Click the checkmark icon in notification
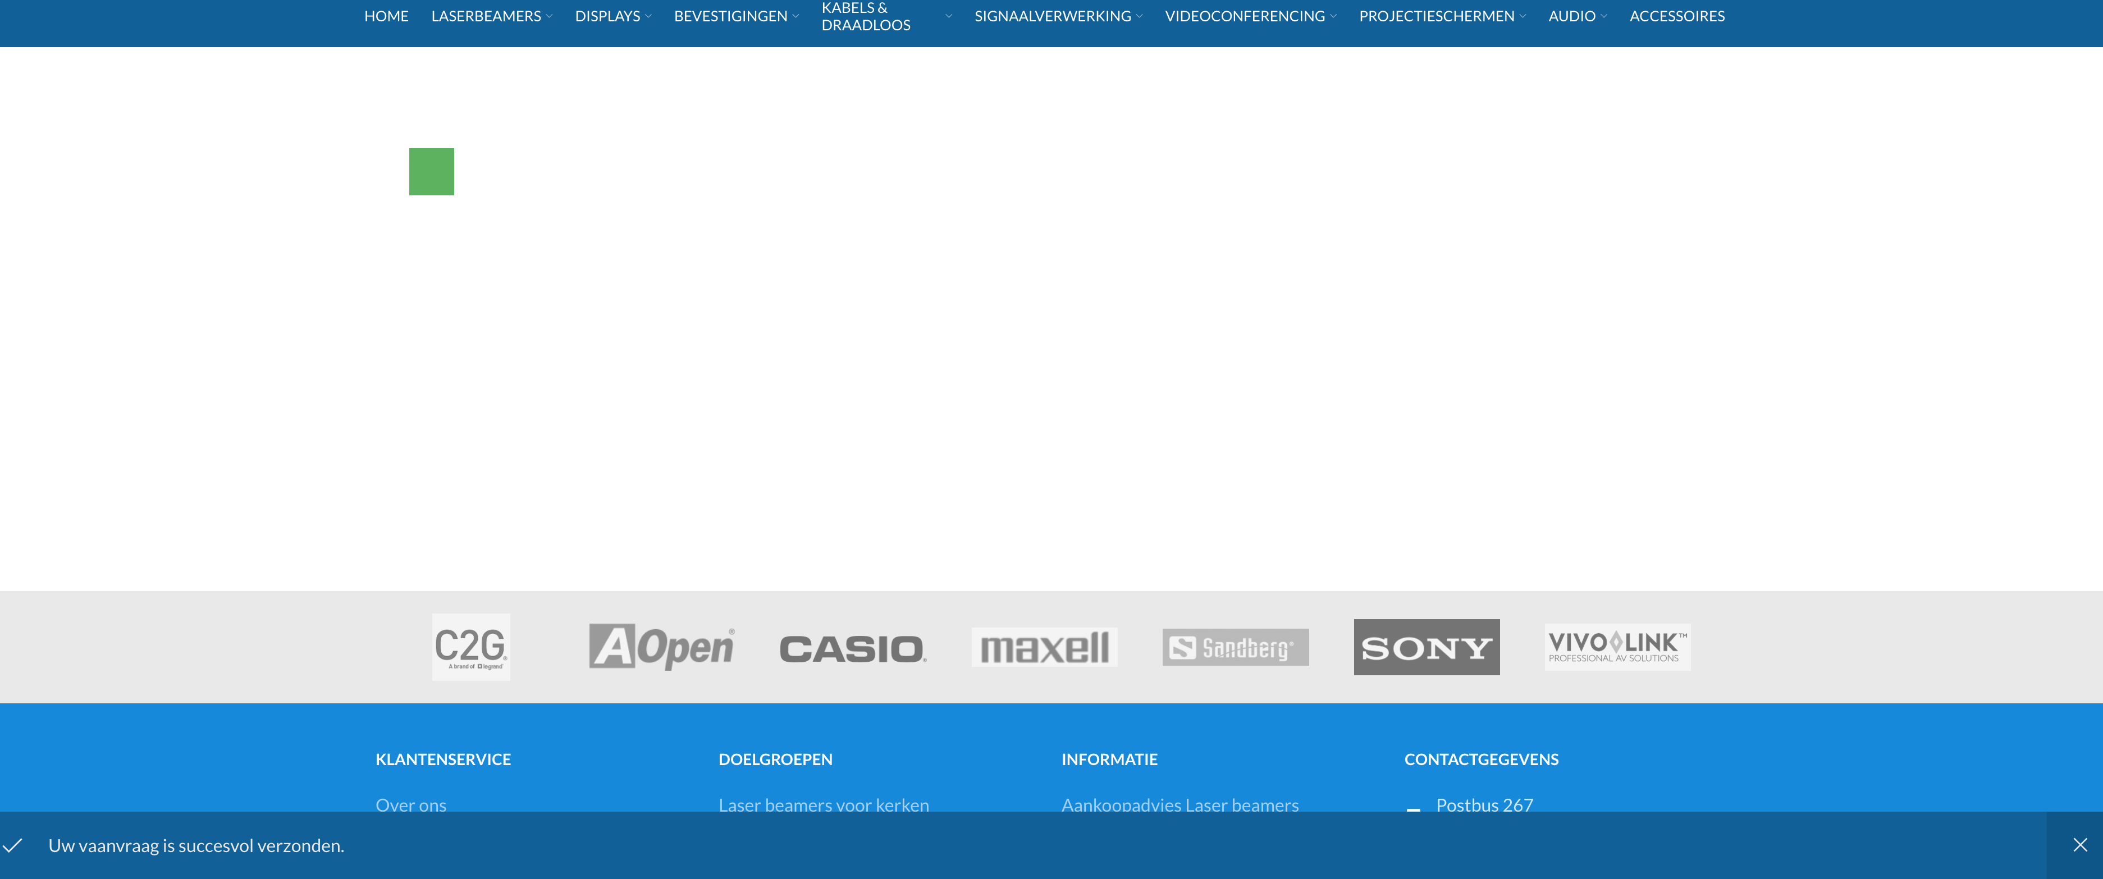Image resolution: width=2103 pixels, height=879 pixels. click(12, 845)
